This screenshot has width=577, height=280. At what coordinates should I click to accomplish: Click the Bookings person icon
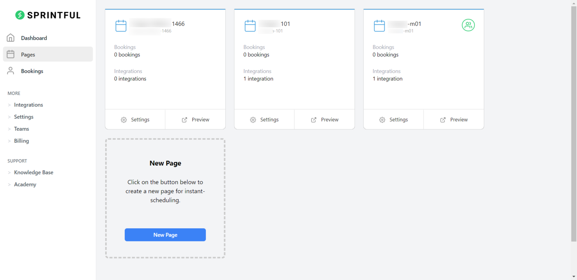11,71
